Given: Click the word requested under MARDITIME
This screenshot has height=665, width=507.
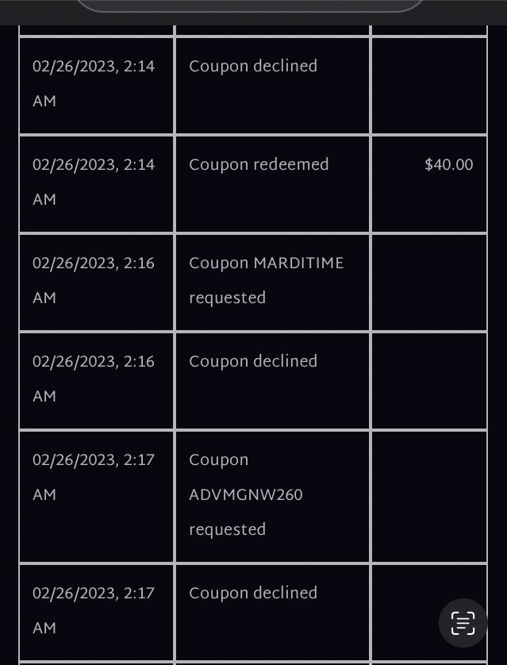Looking at the screenshot, I should 227,298.
